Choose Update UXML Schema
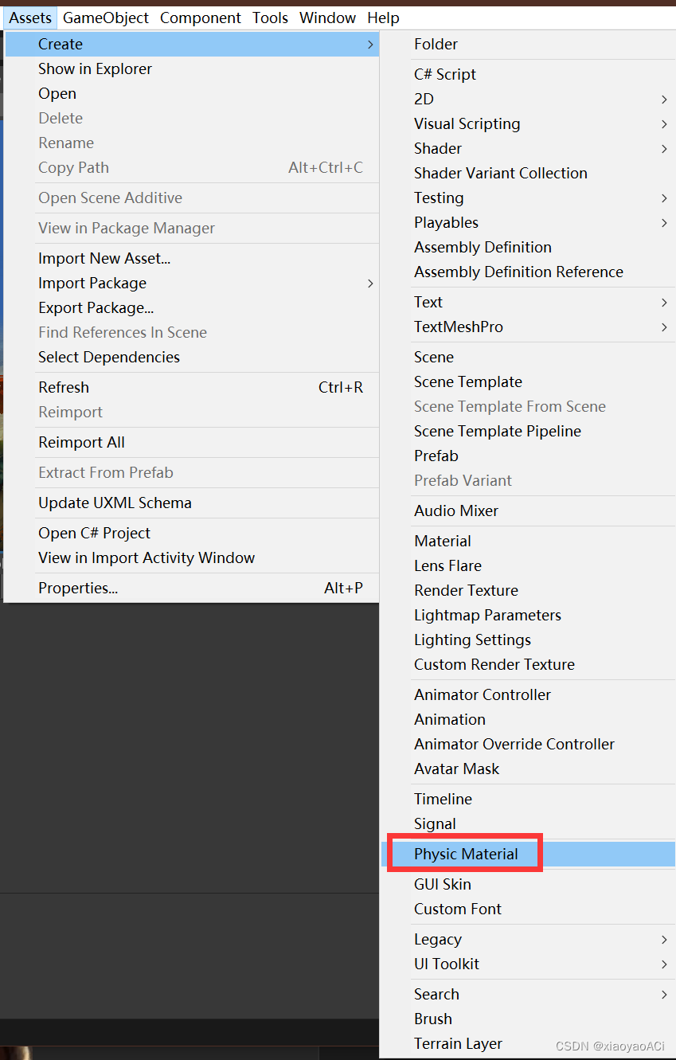Screen dimensions: 676x1060 click(x=192, y=503)
